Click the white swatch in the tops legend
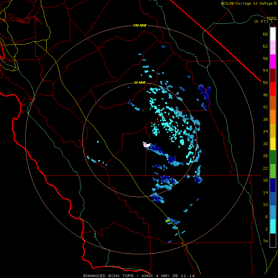 [273, 34]
